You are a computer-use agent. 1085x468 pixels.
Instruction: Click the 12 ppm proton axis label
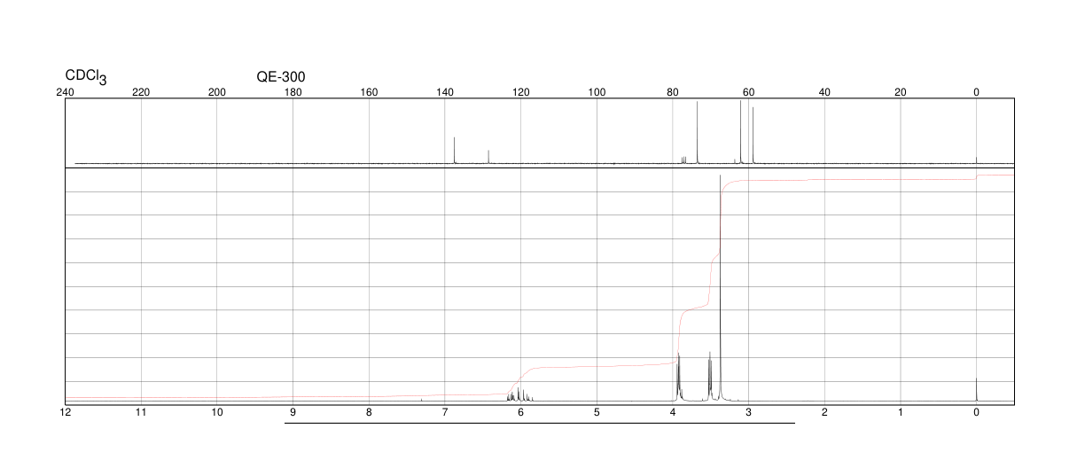click(x=65, y=413)
